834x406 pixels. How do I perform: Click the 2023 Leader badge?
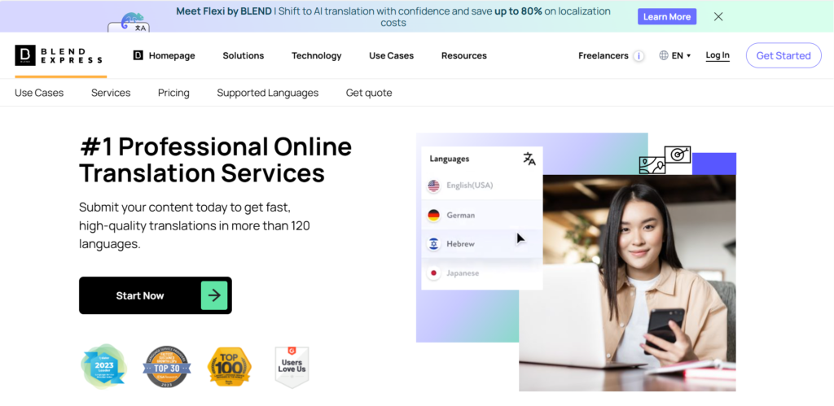click(x=104, y=366)
